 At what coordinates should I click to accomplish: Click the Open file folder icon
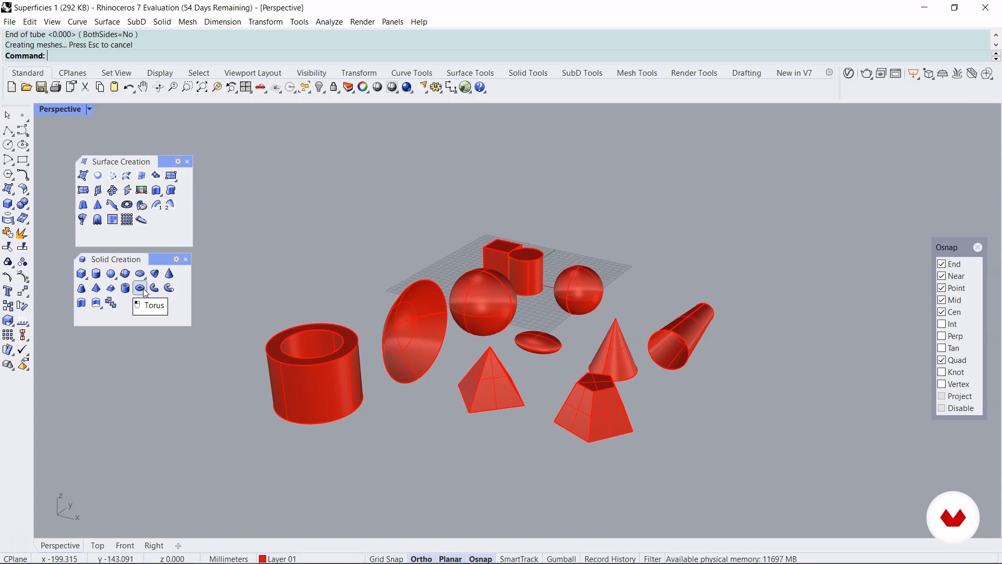26,87
